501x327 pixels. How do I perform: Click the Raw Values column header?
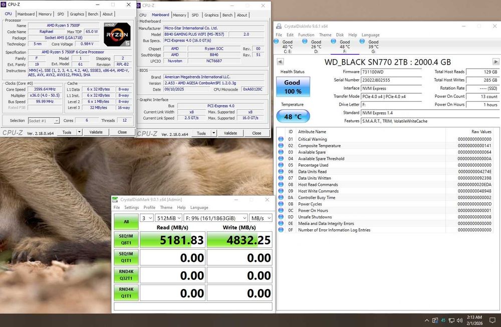[x=481, y=132]
